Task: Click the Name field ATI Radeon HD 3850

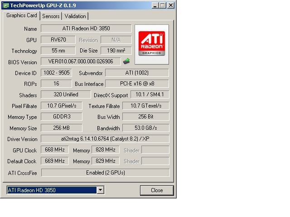Action: coord(86,28)
